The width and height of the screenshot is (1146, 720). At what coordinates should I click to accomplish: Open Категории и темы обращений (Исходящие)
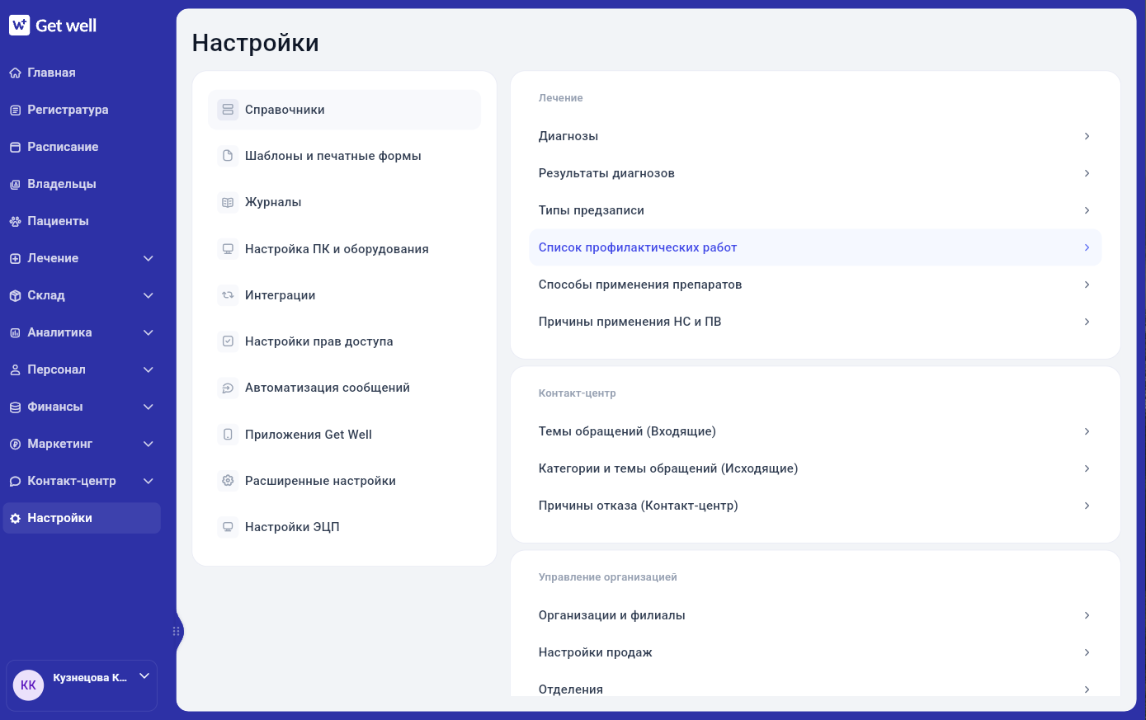815,468
